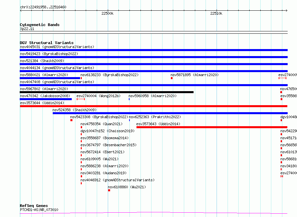Click the nsv5886238 Almarri2020 label
This screenshot has height=217, width=297.
(104, 166)
